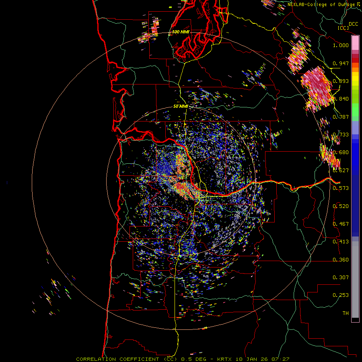Image resolution: width=362 pixels, height=362 pixels.
Task: Select the 0.627 scale label
Action: coord(341,171)
